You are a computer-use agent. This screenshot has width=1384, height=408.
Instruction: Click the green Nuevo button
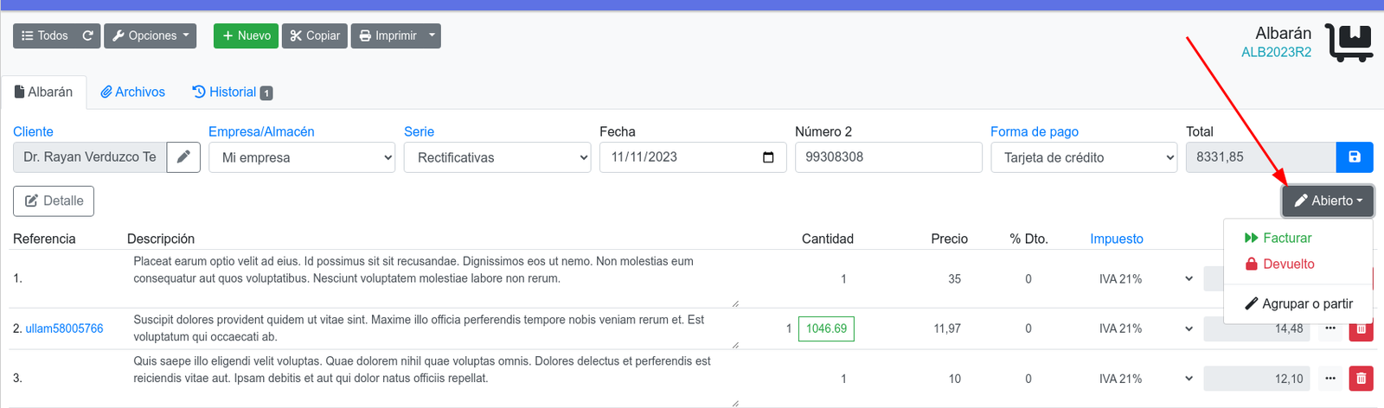point(246,35)
